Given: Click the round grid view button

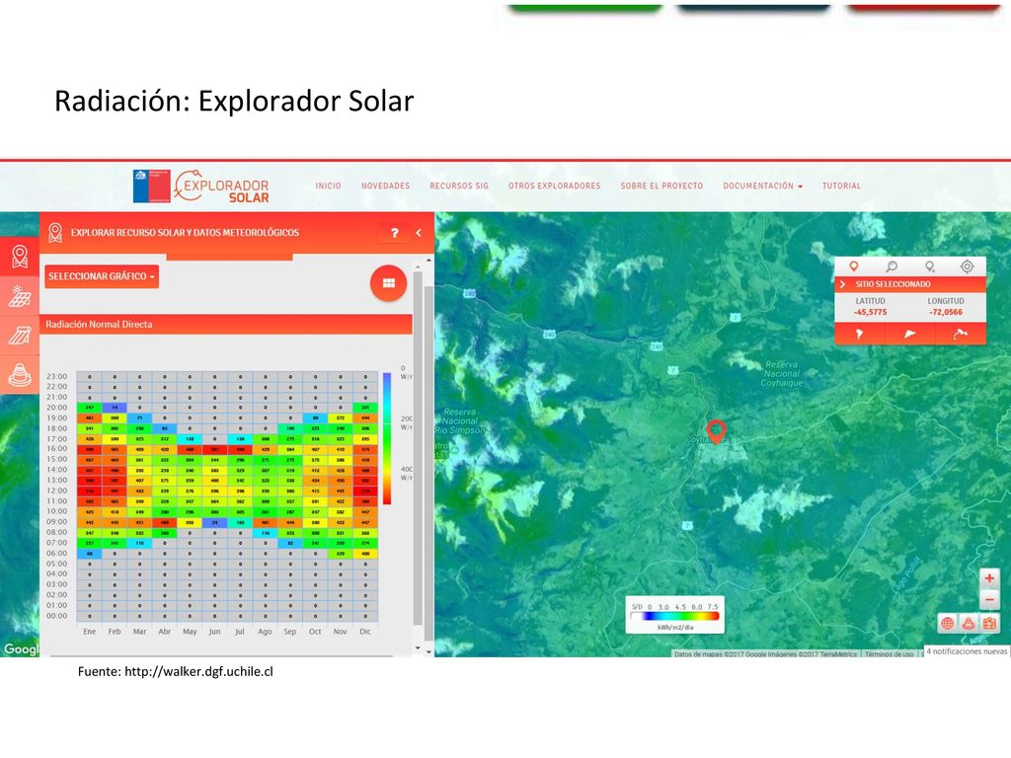Looking at the screenshot, I should click(x=388, y=283).
